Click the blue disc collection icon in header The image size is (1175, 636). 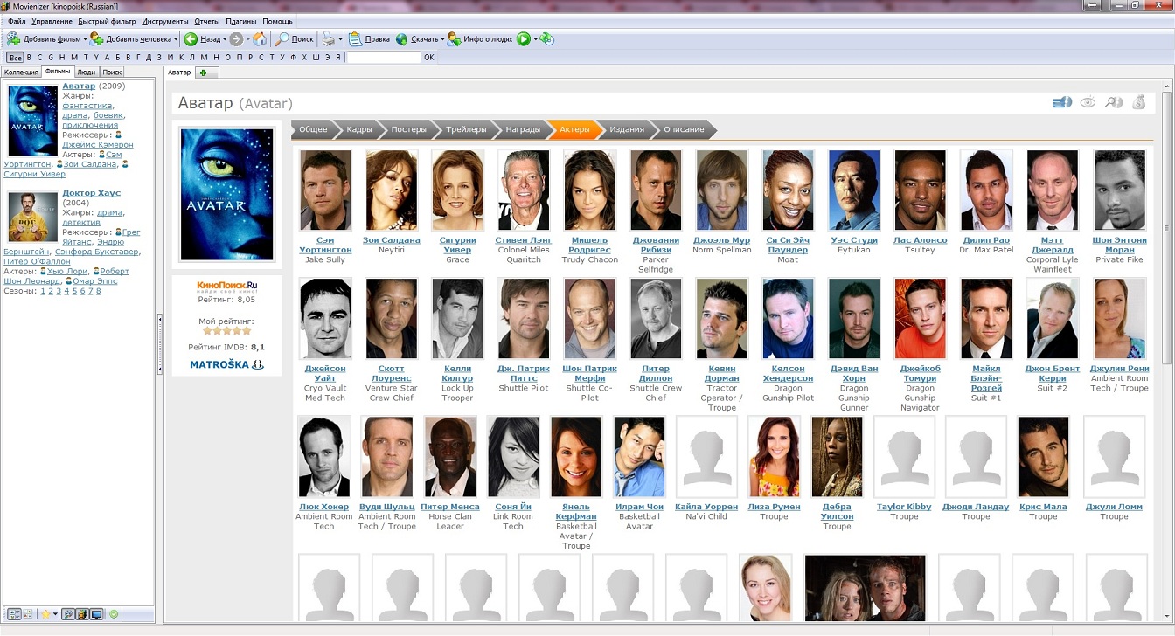[x=1062, y=102]
